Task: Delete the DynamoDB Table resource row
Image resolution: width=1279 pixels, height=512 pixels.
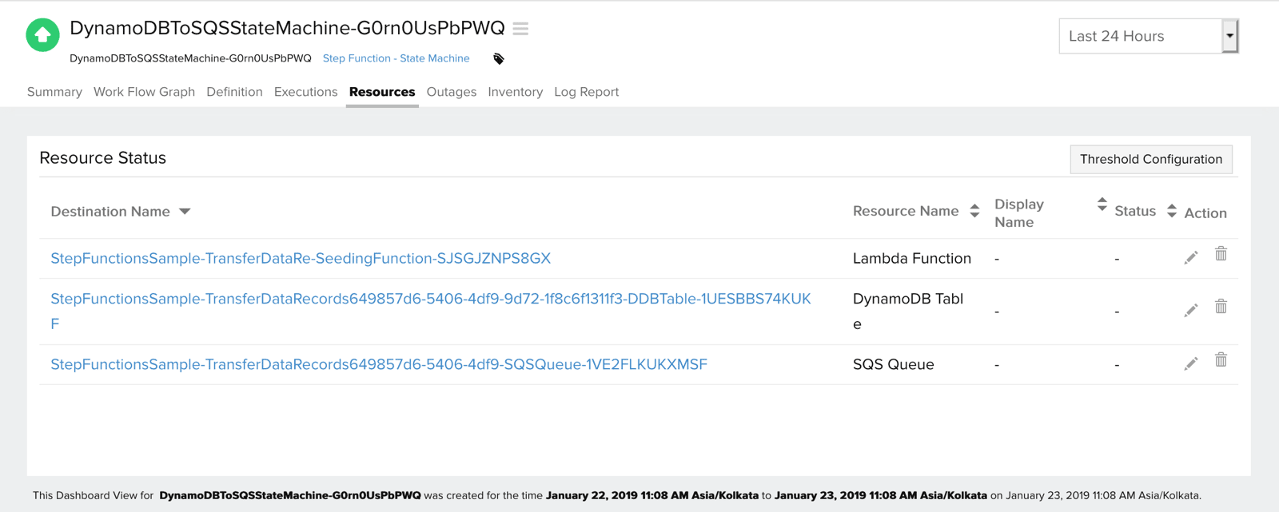Action: [1221, 307]
